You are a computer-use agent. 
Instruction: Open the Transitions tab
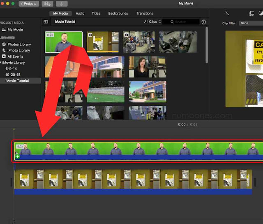[145, 14]
